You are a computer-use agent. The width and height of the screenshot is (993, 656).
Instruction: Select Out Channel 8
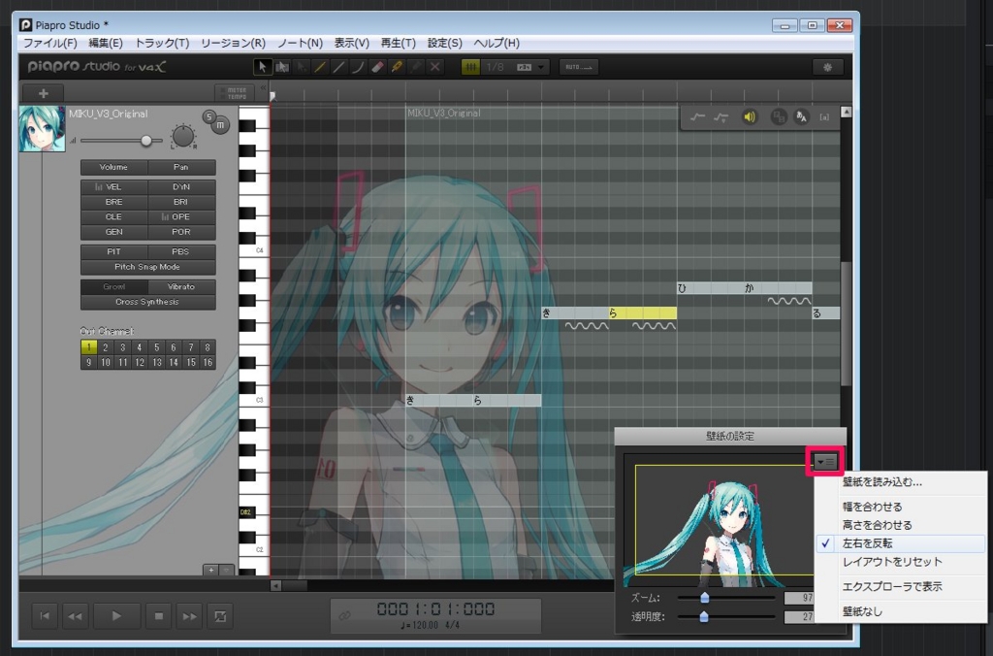coord(208,347)
